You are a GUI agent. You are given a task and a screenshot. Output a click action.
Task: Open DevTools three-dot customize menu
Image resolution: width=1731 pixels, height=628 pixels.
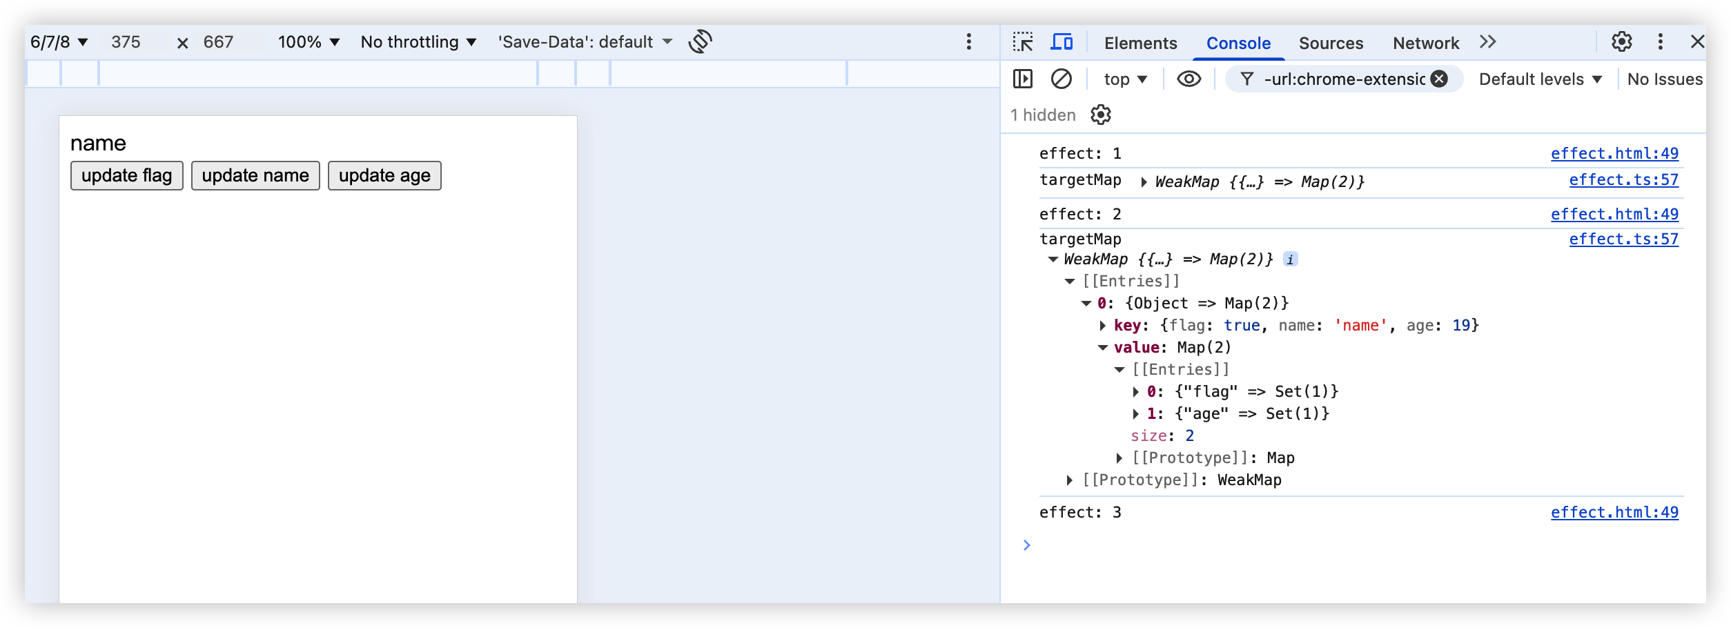pos(1660,42)
